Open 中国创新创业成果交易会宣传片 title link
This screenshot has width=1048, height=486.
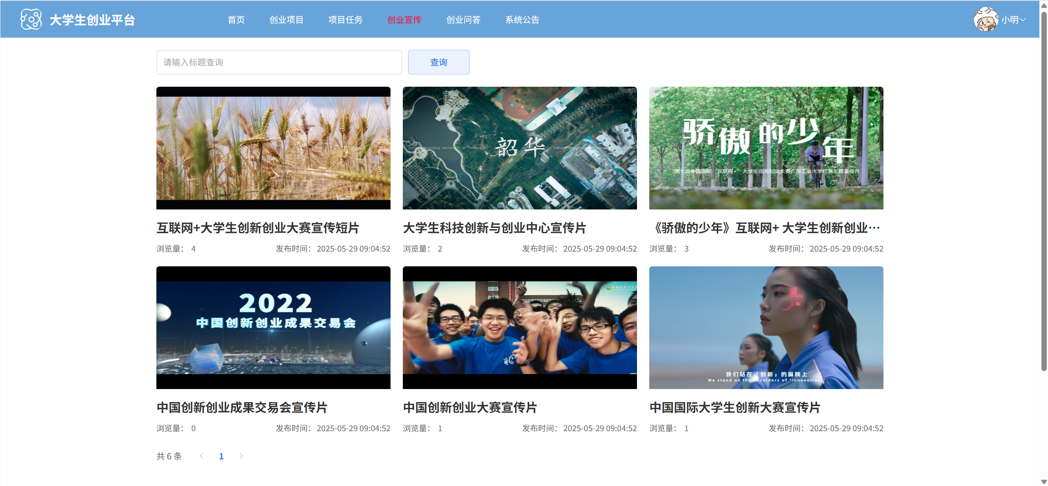[242, 407]
